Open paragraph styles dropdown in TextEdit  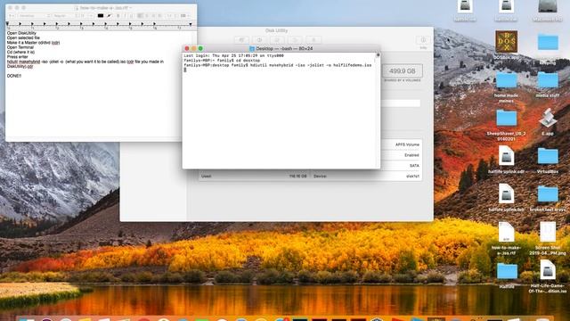click(12, 16)
